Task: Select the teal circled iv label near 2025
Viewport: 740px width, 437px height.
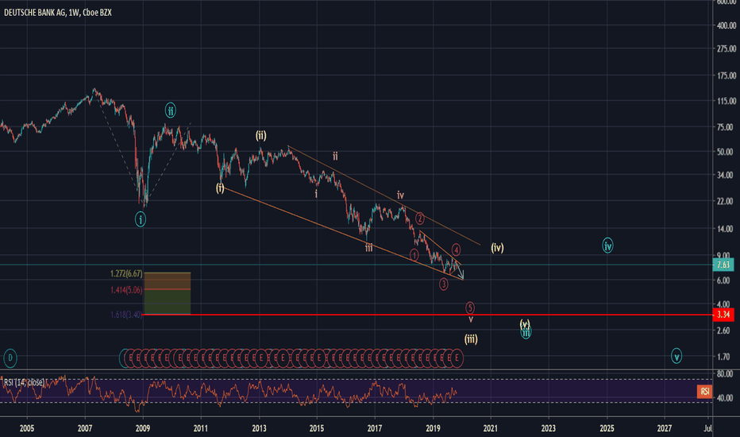Action: point(608,246)
